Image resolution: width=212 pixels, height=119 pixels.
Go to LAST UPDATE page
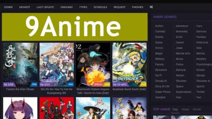(x=45, y=7)
